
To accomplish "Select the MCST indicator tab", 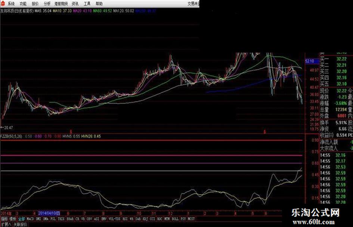I will coord(191,219).
